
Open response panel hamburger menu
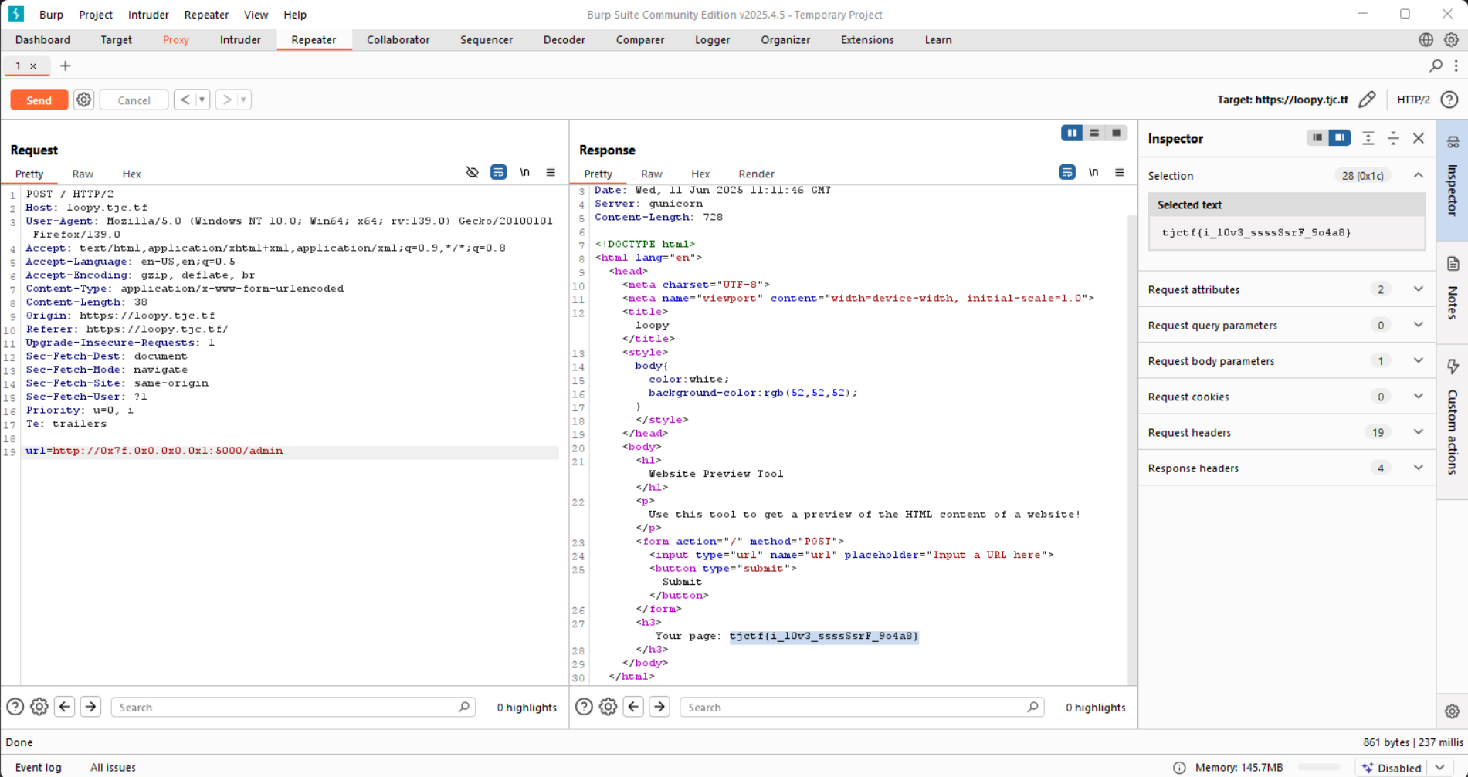pyautogui.click(x=1120, y=172)
